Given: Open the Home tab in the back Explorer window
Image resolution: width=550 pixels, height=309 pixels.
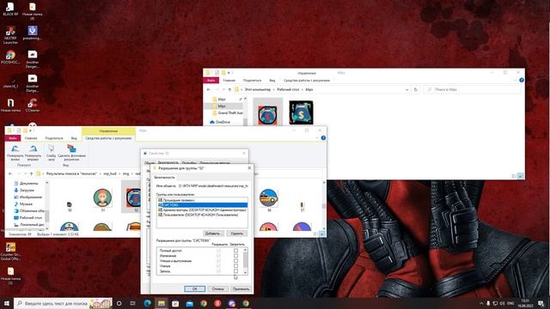Looking at the screenshot, I should [x=229, y=80].
